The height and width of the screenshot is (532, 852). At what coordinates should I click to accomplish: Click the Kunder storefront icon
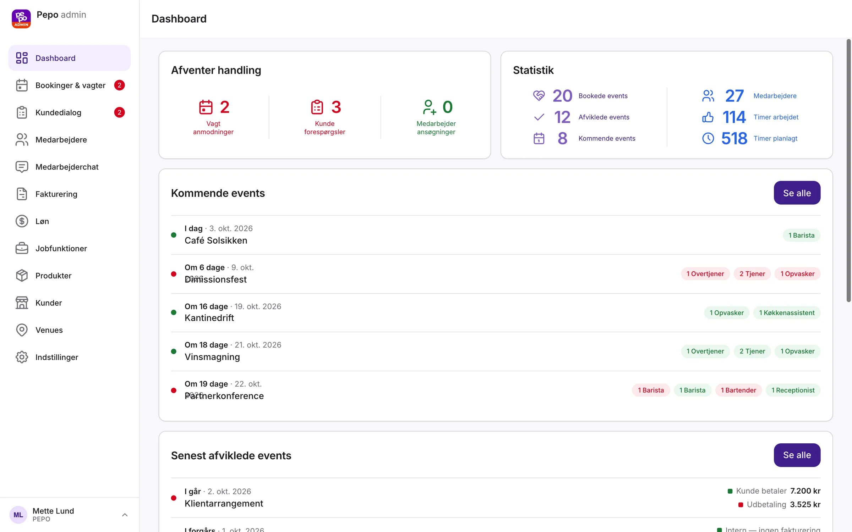[x=22, y=303]
